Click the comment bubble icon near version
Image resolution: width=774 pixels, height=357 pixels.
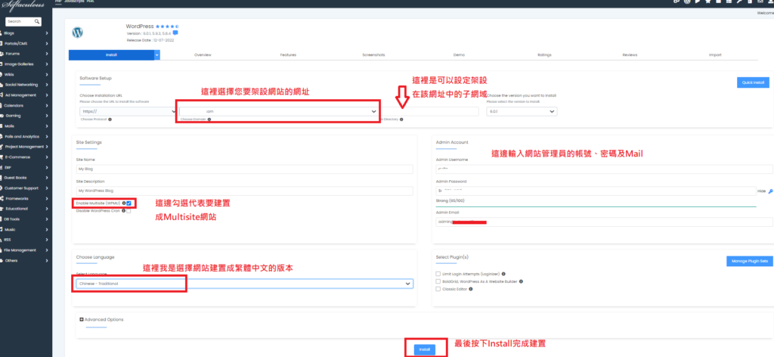(175, 33)
